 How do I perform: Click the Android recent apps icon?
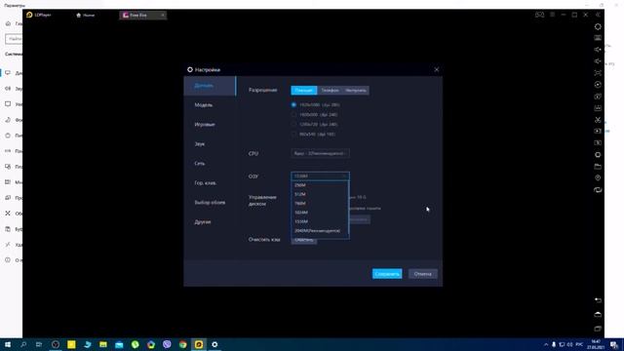(598, 329)
